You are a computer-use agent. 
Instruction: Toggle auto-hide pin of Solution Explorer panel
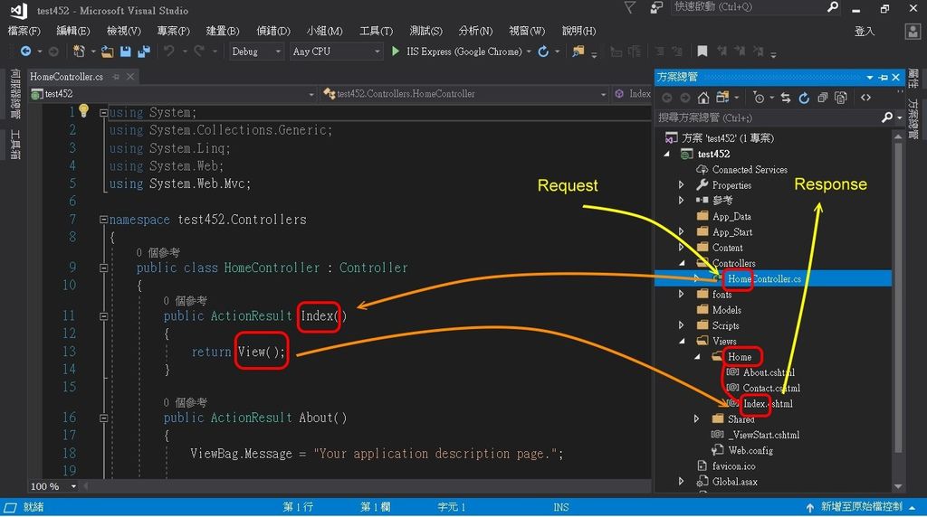[x=883, y=78]
